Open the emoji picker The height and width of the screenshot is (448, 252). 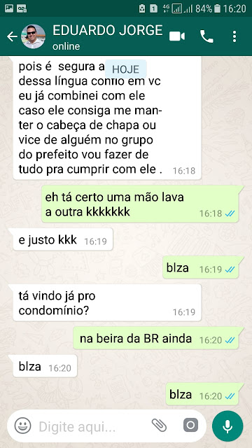click(x=22, y=426)
